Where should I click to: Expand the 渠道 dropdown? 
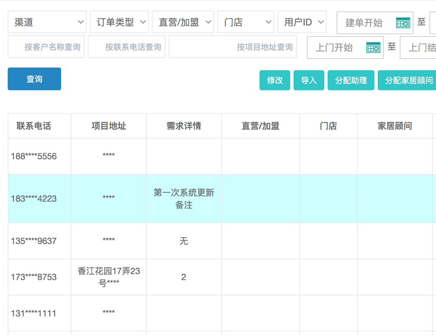click(47, 22)
